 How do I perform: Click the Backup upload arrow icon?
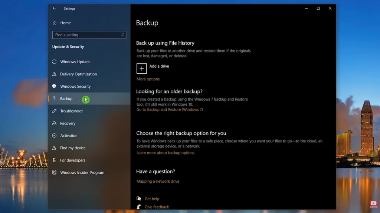(54, 98)
